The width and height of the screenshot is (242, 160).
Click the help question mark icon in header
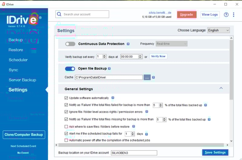tap(226, 15)
